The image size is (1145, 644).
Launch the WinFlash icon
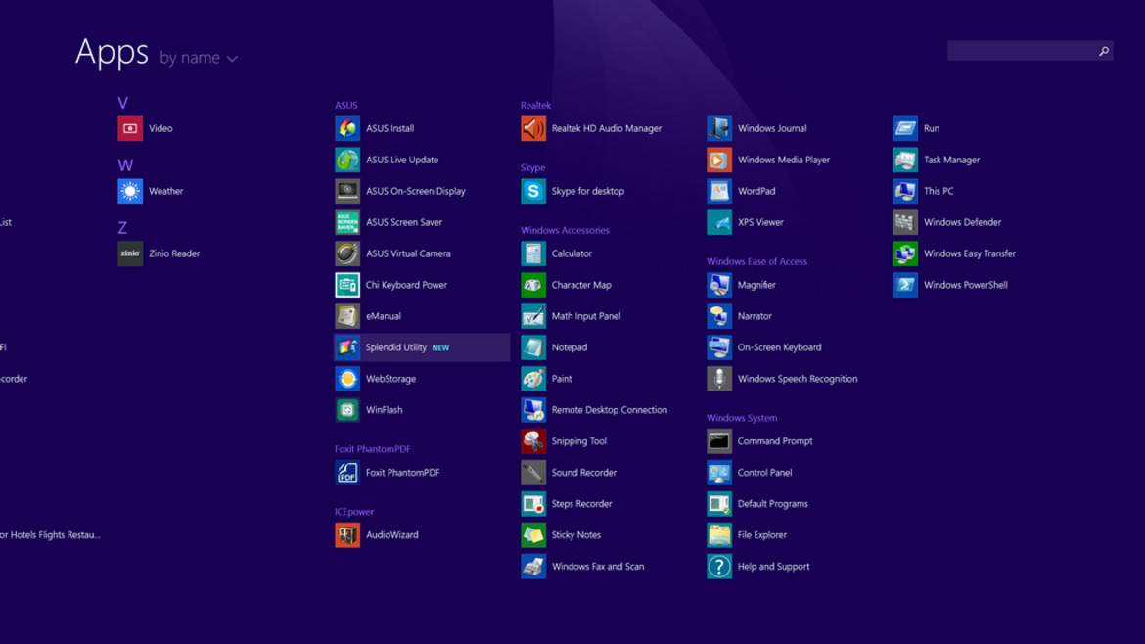347,410
